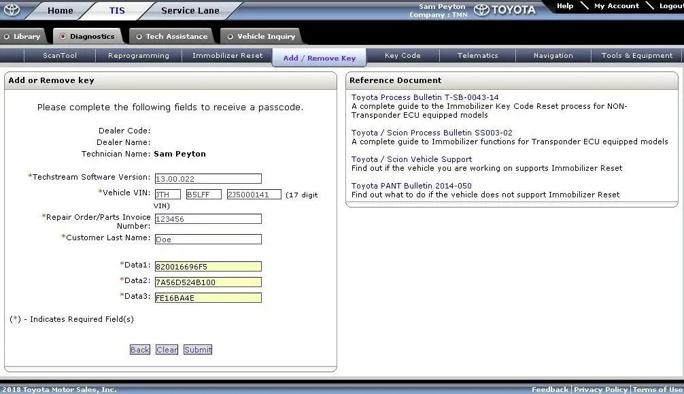The image size is (684, 394).
Task: Open Tools & Equipment menu item
Action: click(x=637, y=56)
